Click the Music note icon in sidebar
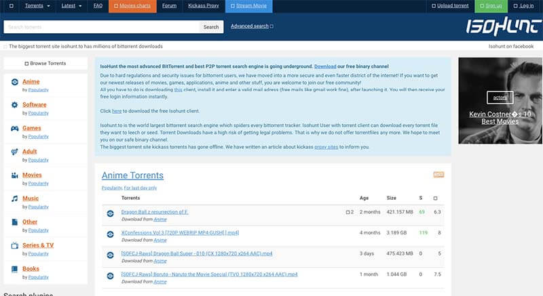 tap(14, 198)
